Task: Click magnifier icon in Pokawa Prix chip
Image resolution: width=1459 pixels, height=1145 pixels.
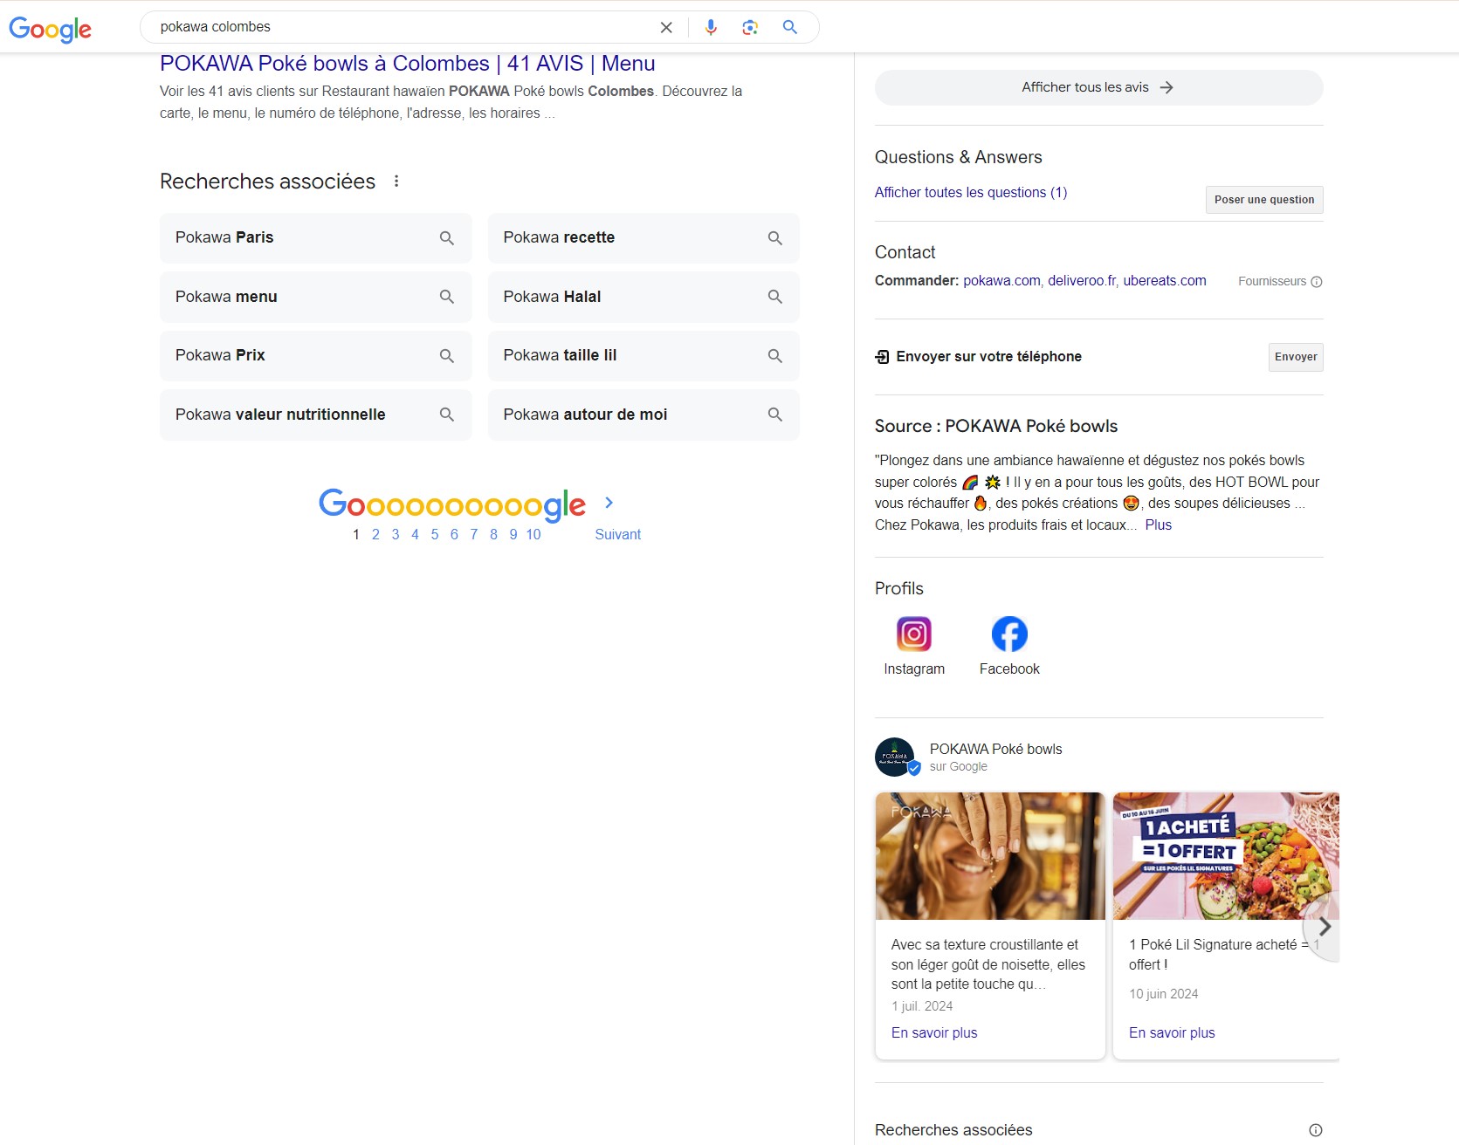Action: coord(446,355)
